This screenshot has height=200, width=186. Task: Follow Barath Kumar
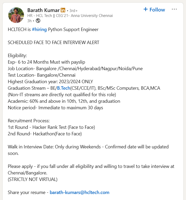coord(157,10)
